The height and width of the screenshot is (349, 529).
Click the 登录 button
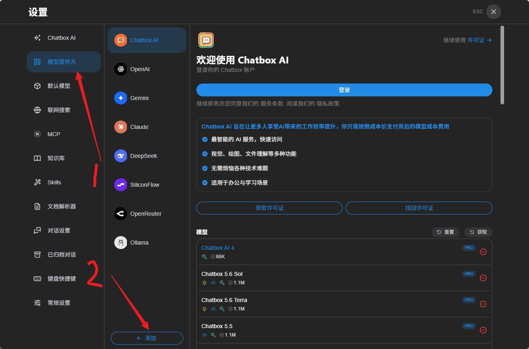pos(344,90)
